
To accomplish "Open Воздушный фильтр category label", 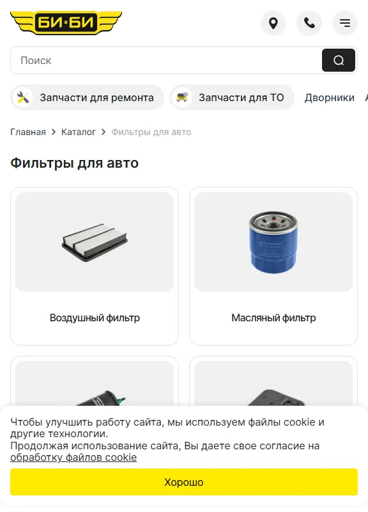I will [x=95, y=317].
